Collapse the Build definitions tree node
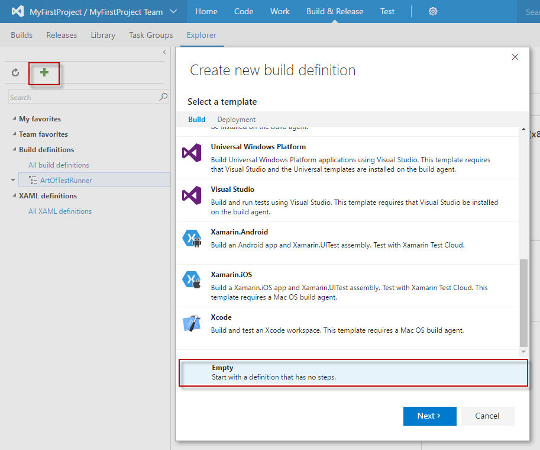The height and width of the screenshot is (450, 540). pyautogui.click(x=14, y=149)
